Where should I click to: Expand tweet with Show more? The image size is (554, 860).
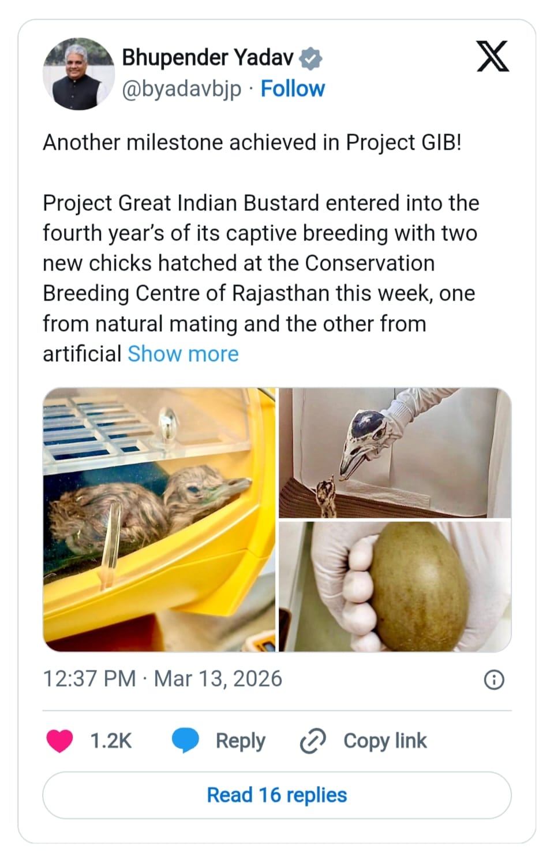pyautogui.click(x=183, y=354)
